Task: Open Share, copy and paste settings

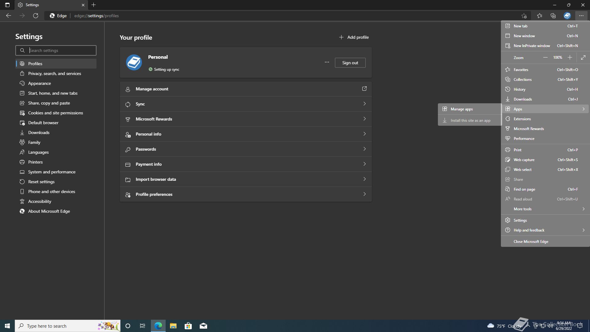Action: click(x=56, y=103)
